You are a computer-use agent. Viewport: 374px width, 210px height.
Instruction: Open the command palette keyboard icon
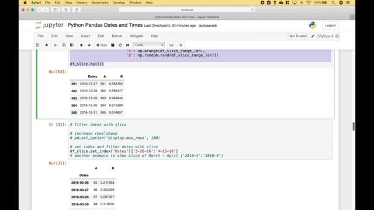(171, 45)
